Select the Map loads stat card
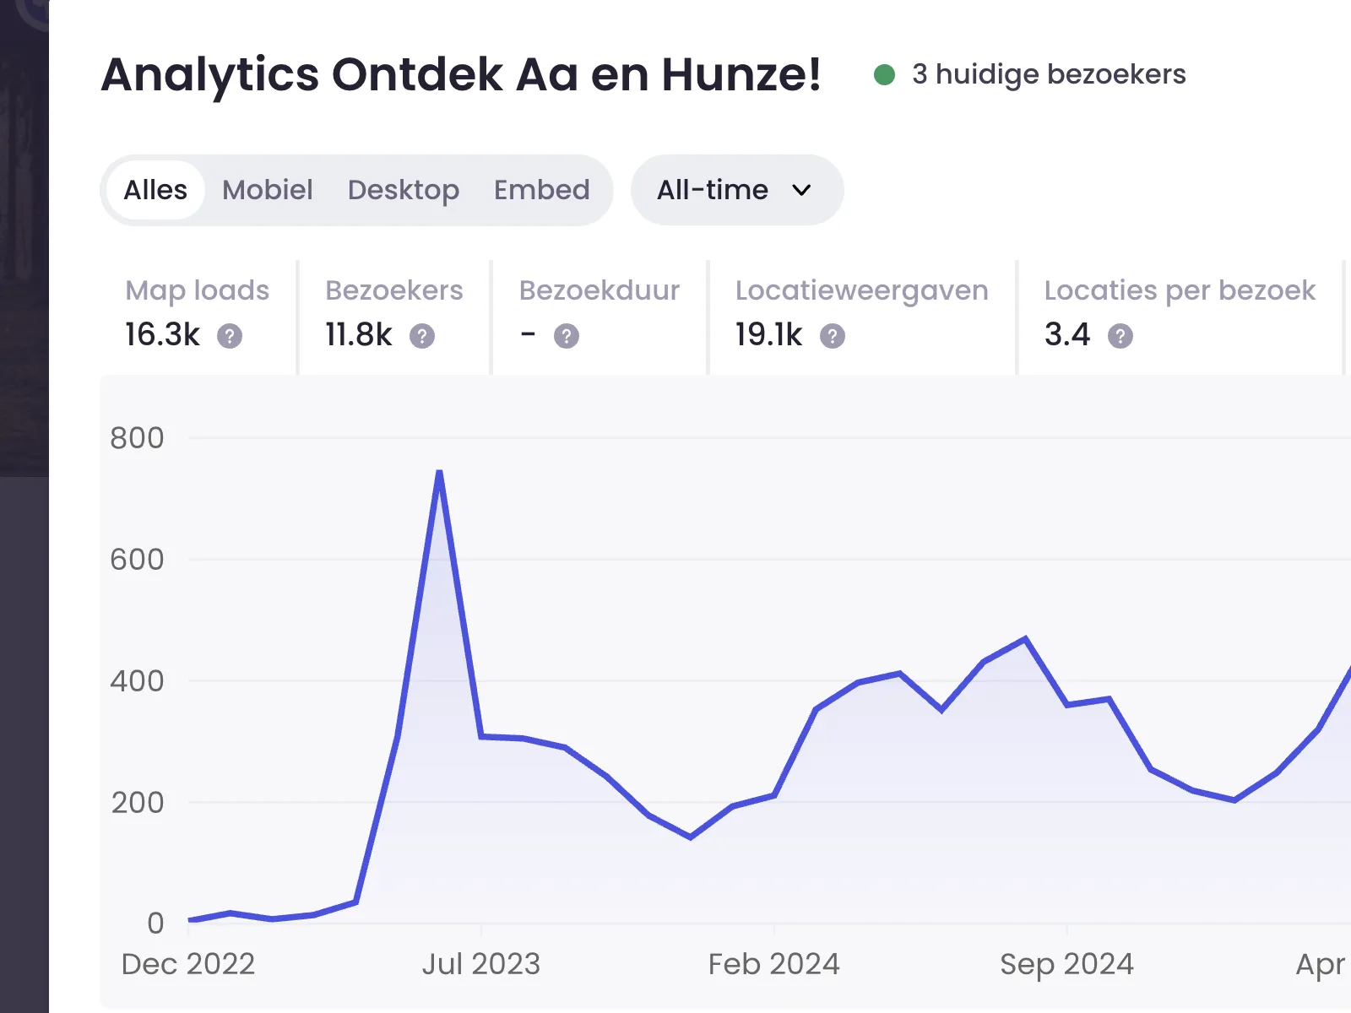The image size is (1351, 1013). point(197,314)
